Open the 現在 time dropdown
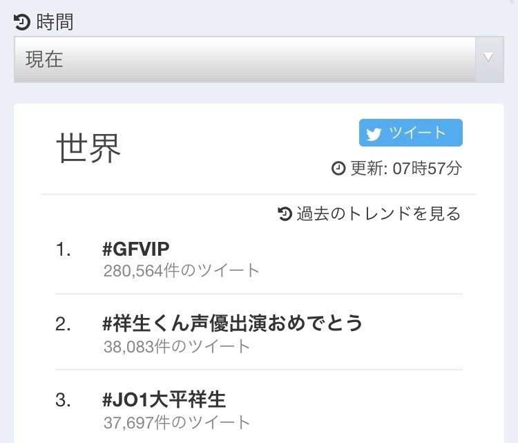 259,59
